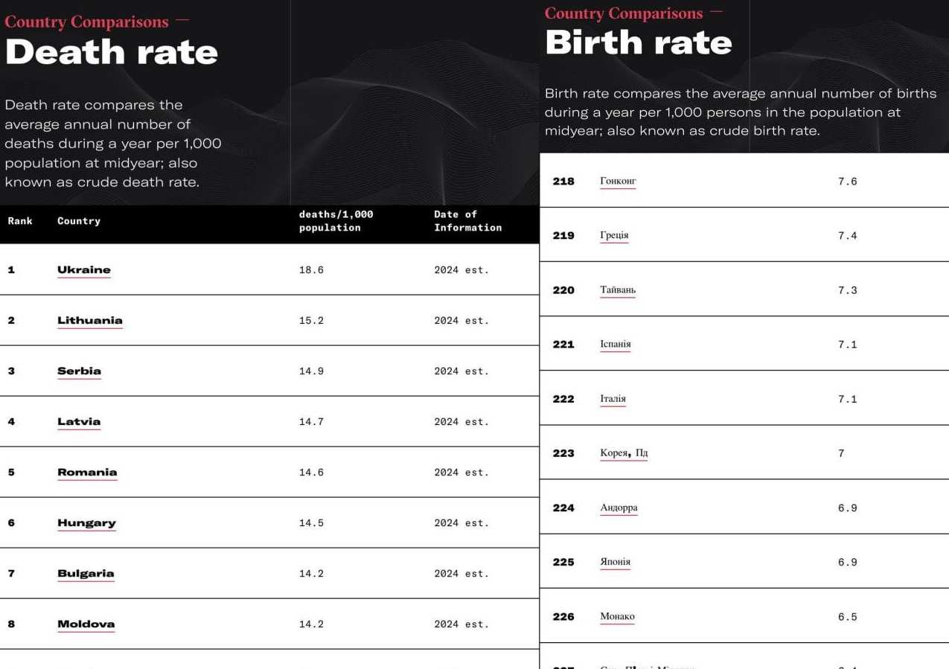This screenshot has width=949, height=669.
Task: Open the Moldova country link
Action: tap(86, 624)
